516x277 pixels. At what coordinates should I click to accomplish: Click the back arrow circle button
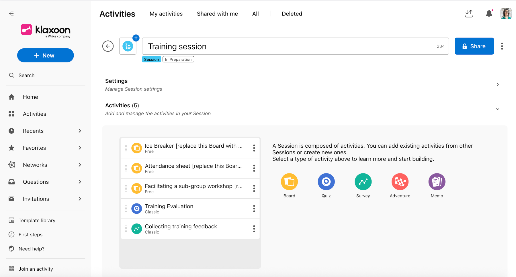(108, 46)
